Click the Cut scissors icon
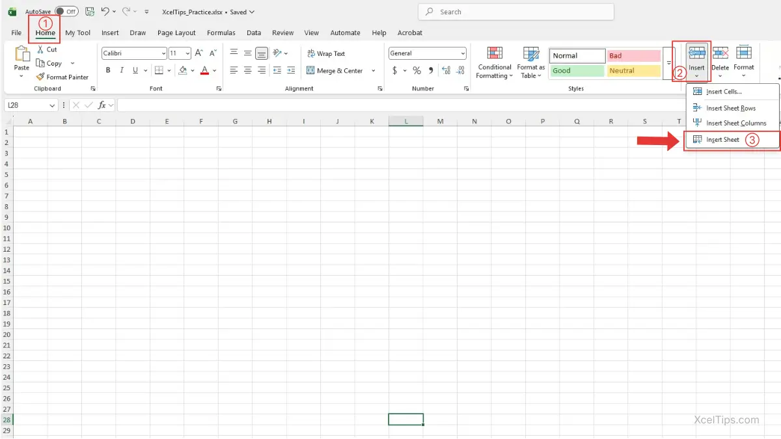The height and width of the screenshot is (439, 781). (x=40, y=49)
